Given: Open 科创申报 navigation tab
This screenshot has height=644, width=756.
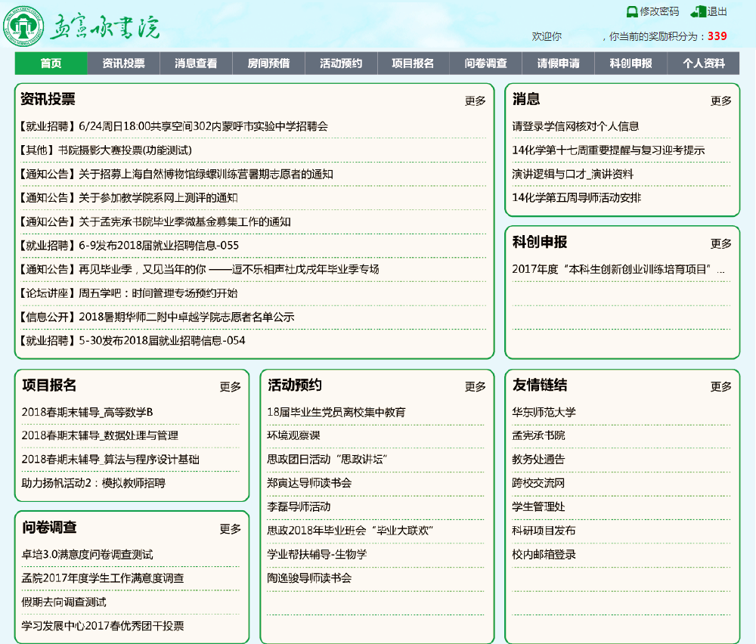Looking at the screenshot, I should pos(631,63).
